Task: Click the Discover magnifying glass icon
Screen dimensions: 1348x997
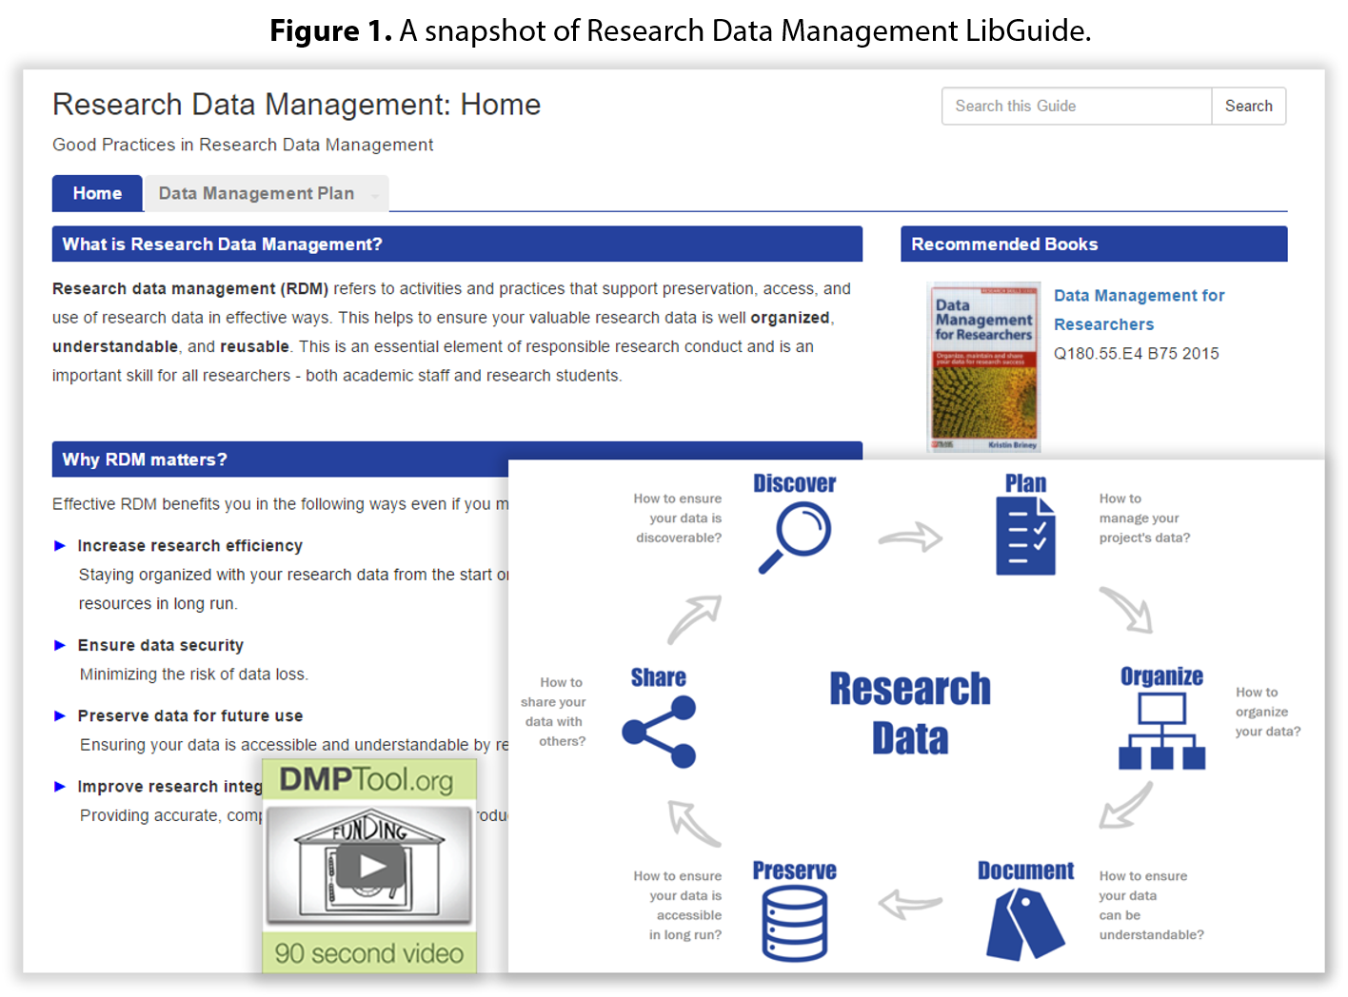Action: click(x=795, y=538)
